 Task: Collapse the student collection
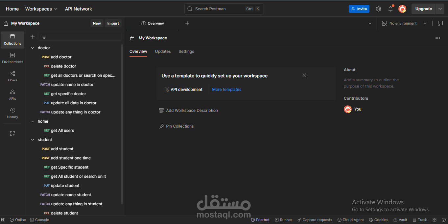(x=33, y=139)
